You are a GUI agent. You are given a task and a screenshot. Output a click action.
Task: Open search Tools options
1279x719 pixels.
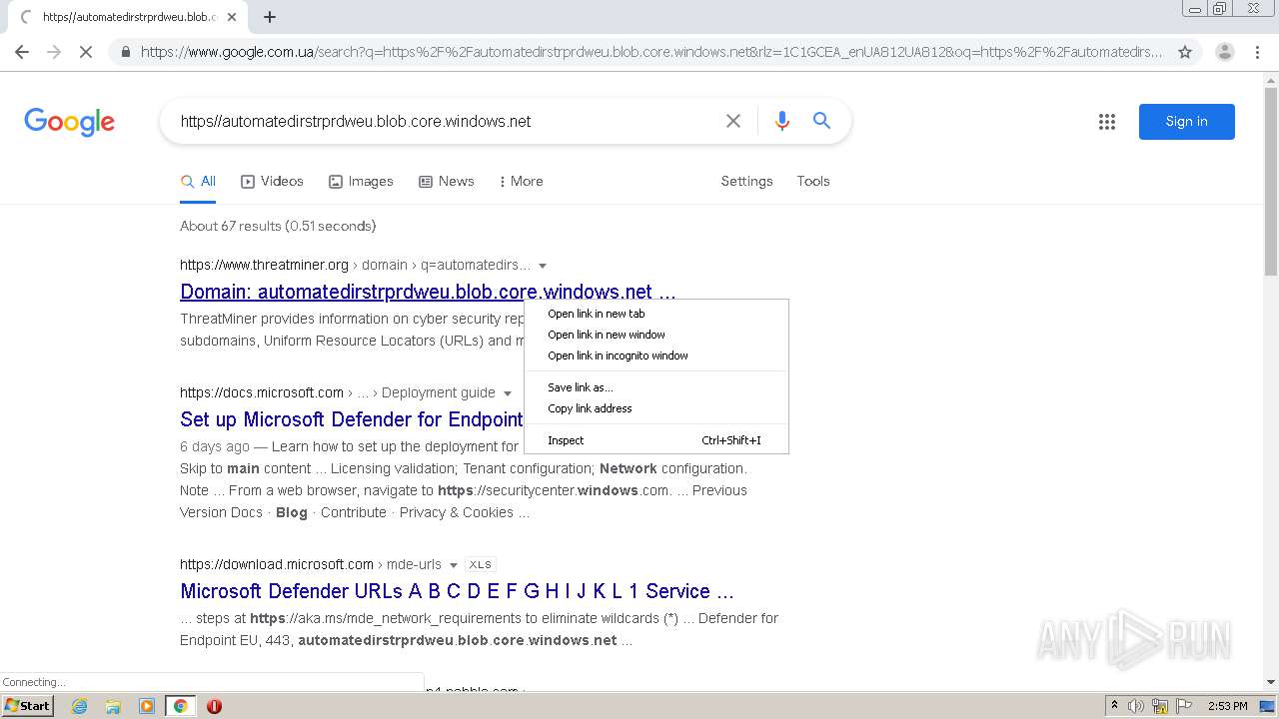tap(813, 182)
